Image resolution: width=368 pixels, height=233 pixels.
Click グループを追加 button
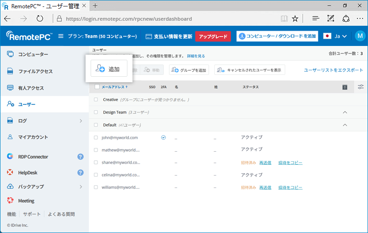(x=189, y=70)
